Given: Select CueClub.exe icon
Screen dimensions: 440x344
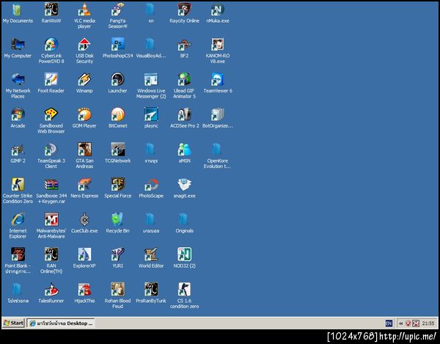Looking at the screenshot, I should (x=84, y=223).
